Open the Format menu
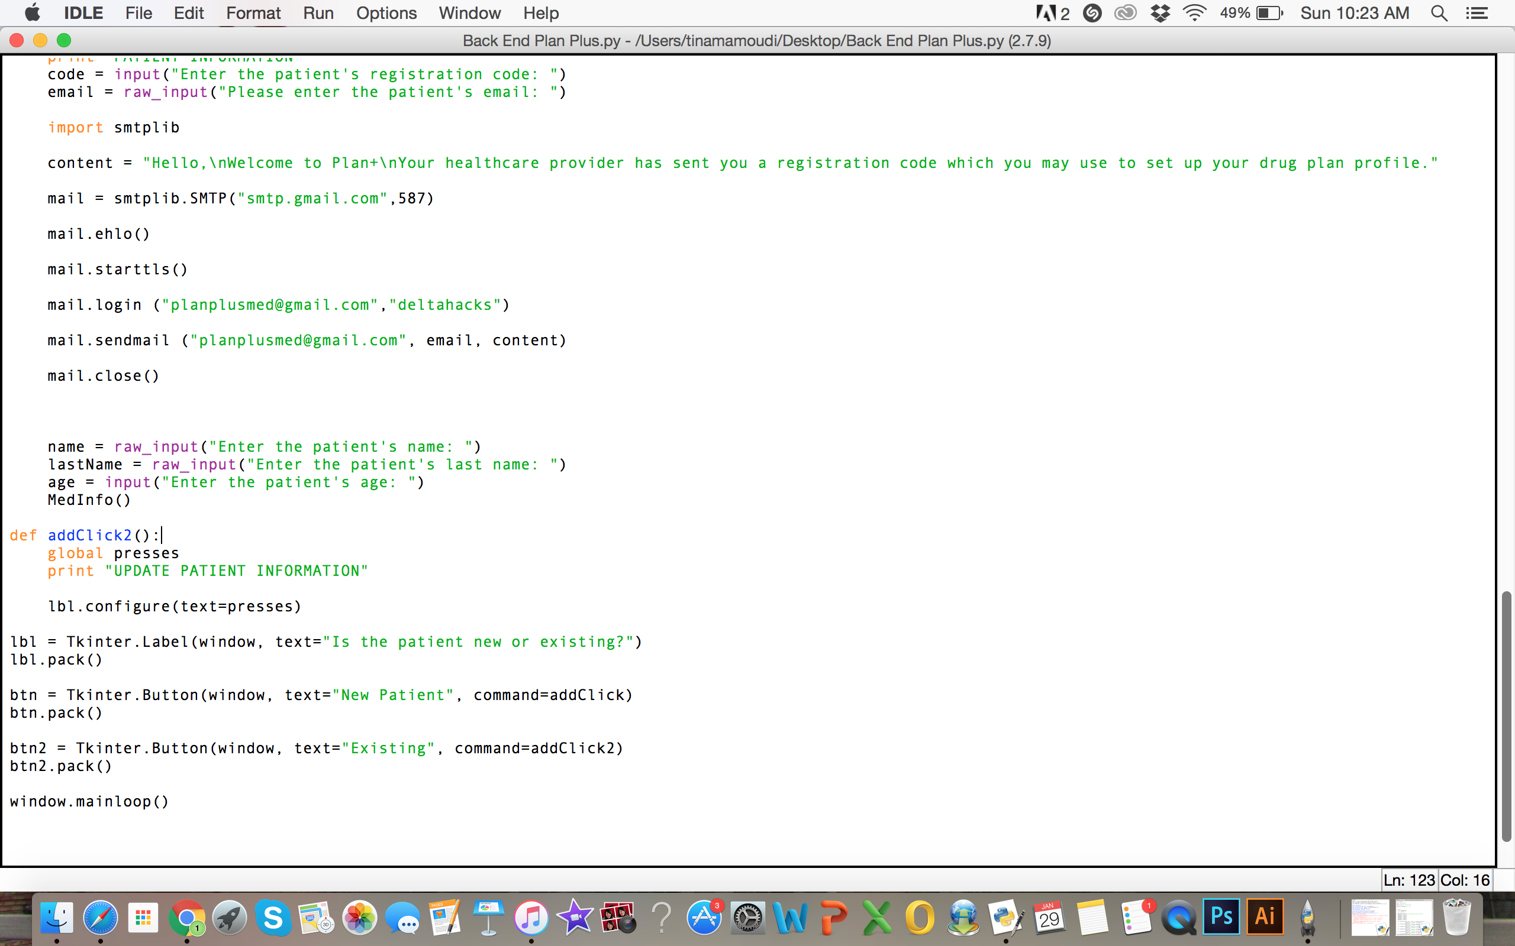The width and height of the screenshot is (1515, 946). click(253, 13)
